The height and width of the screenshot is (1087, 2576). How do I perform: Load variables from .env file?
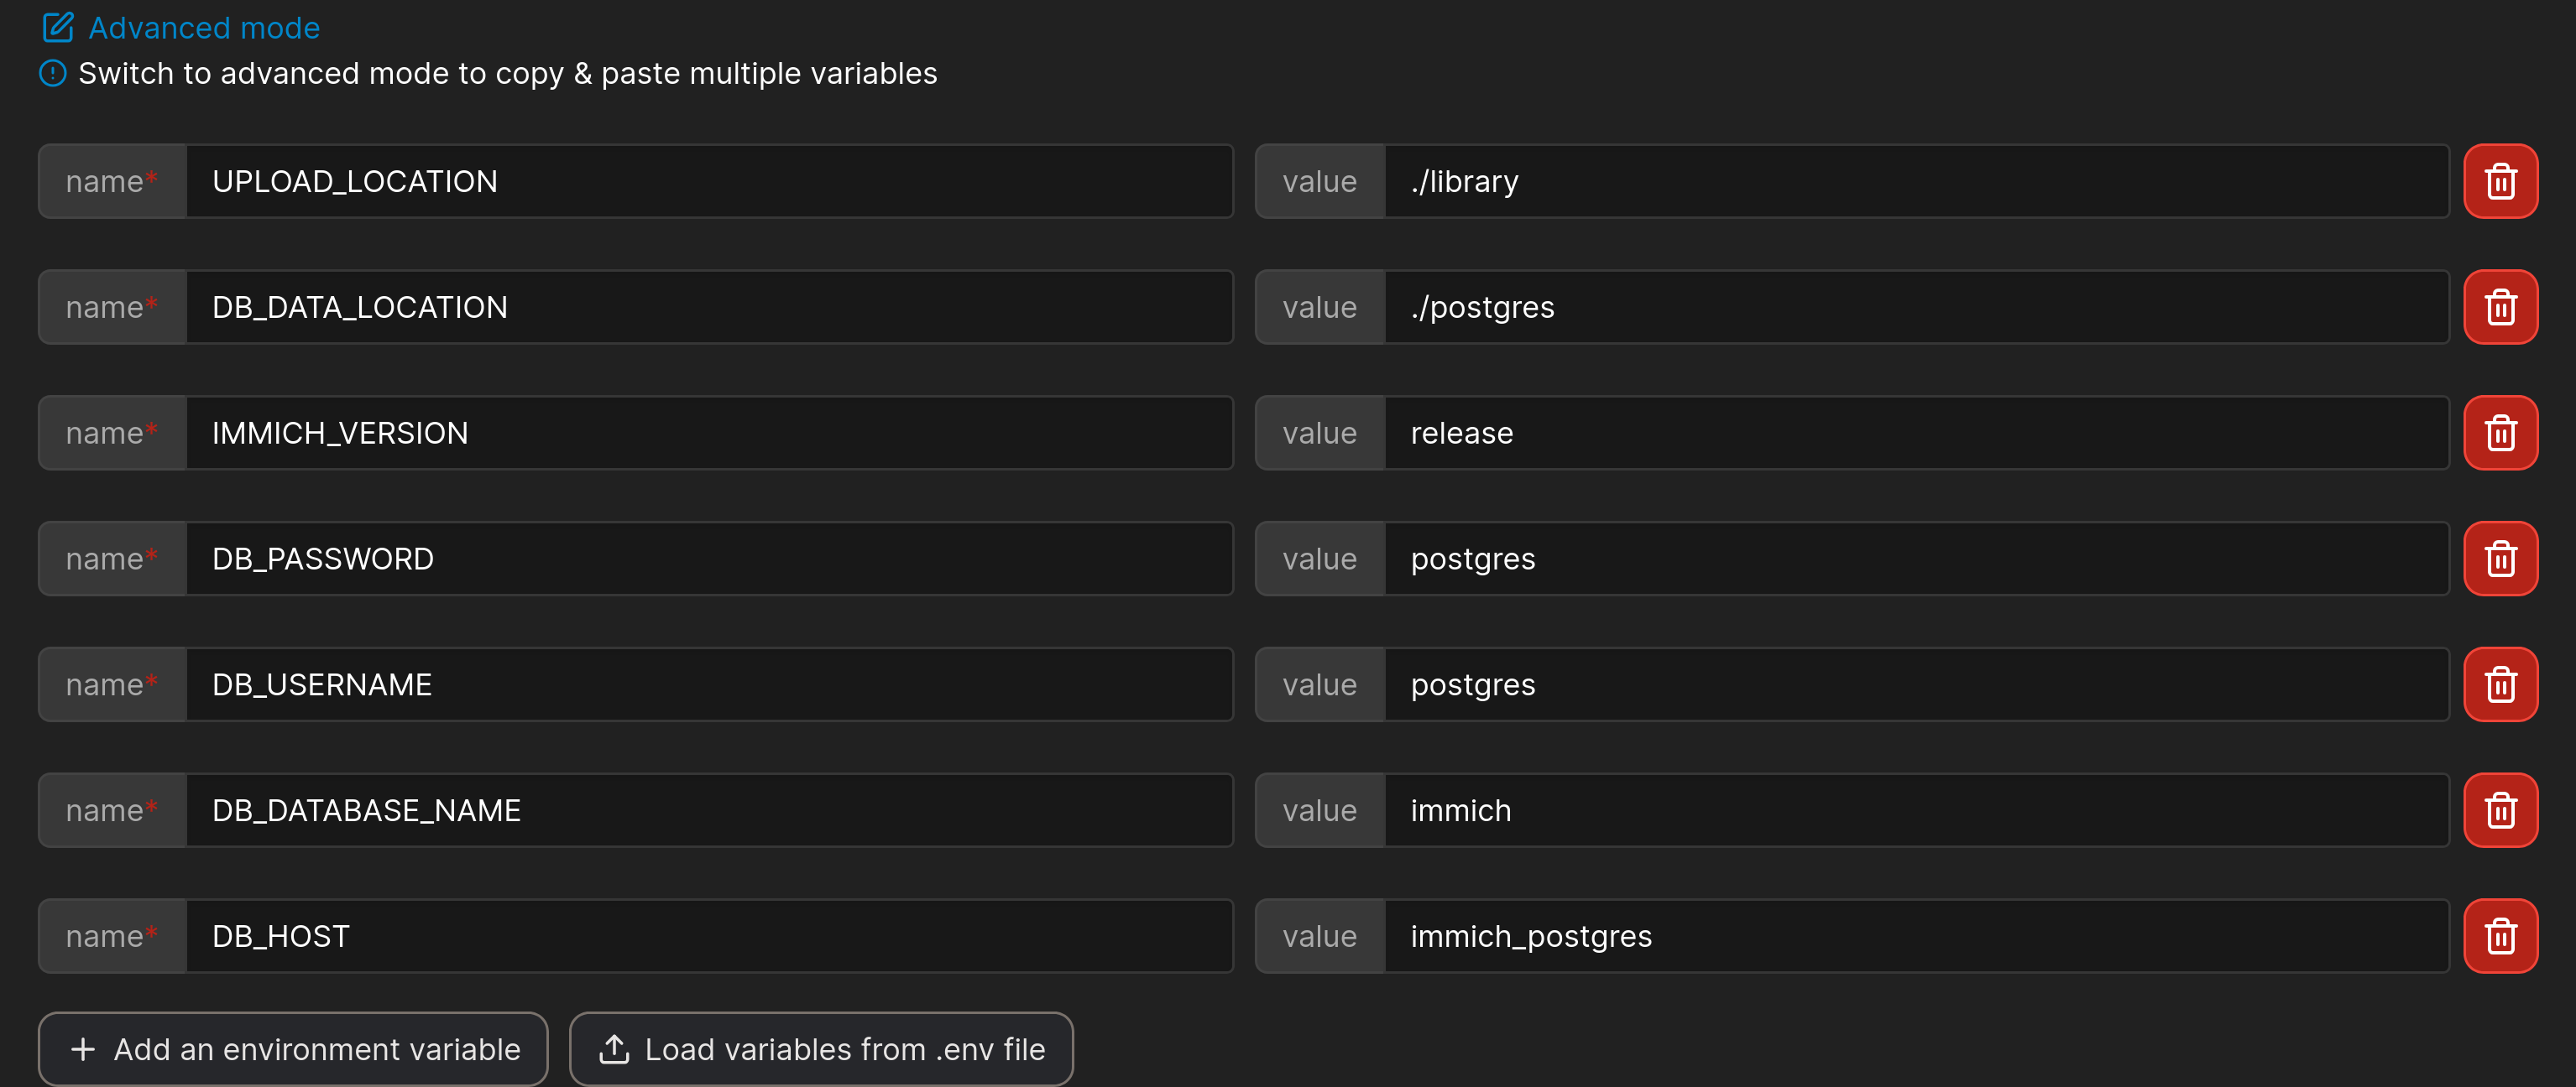tap(821, 1049)
